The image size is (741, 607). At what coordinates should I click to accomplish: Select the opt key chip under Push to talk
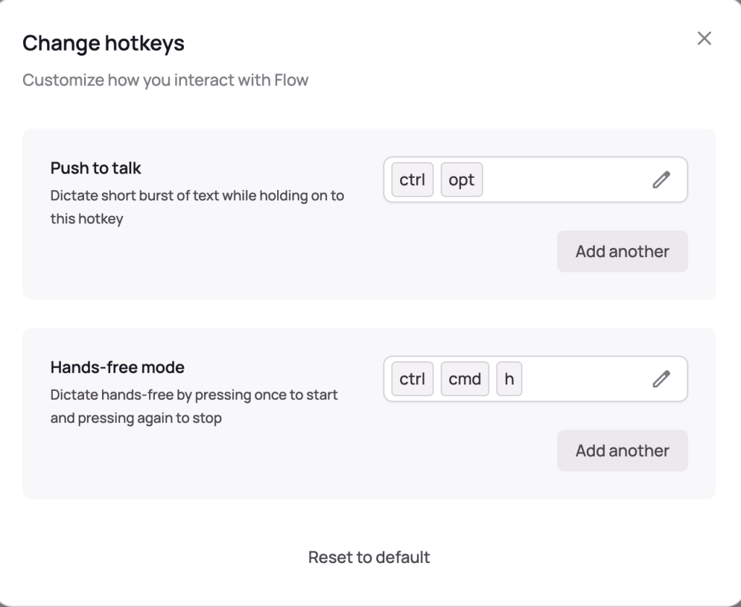pos(462,180)
